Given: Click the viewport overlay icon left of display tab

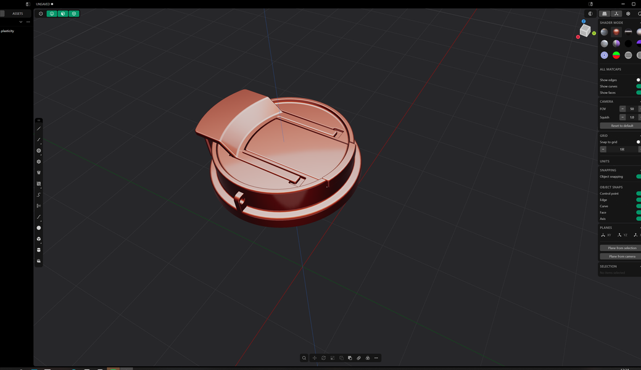Looking at the screenshot, I should click(x=590, y=14).
